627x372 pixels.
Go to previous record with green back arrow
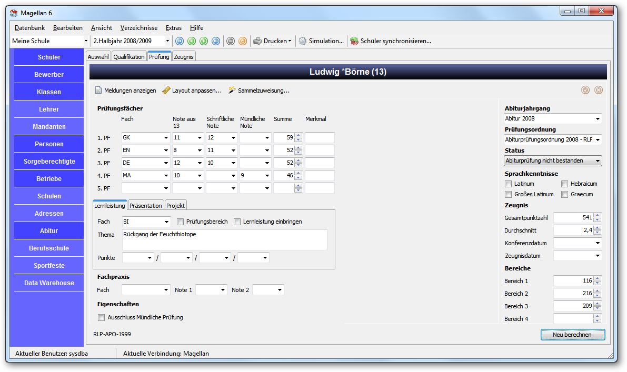pyautogui.click(x=192, y=41)
